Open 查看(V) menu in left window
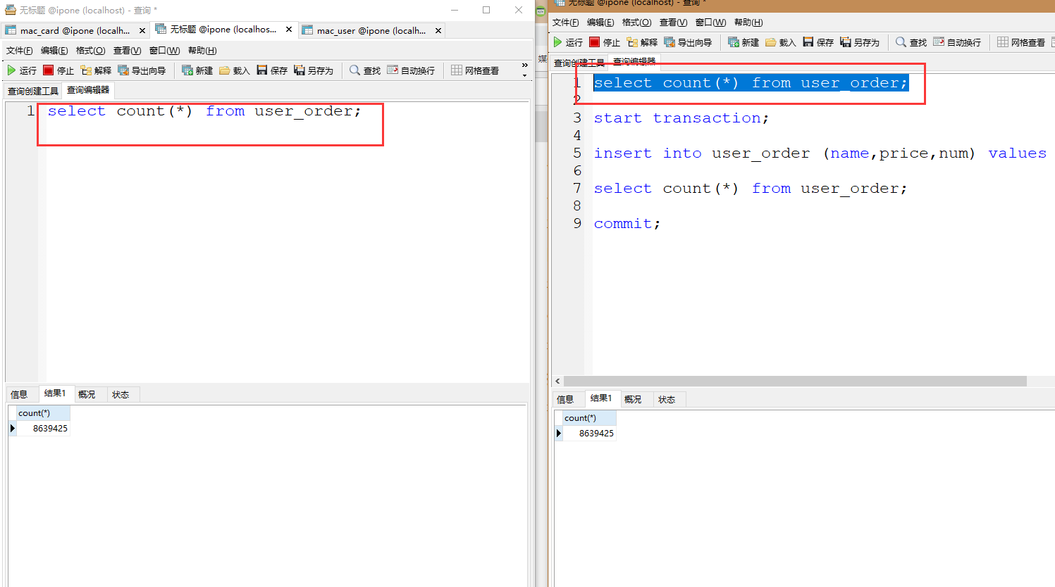 tap(127, 51)
